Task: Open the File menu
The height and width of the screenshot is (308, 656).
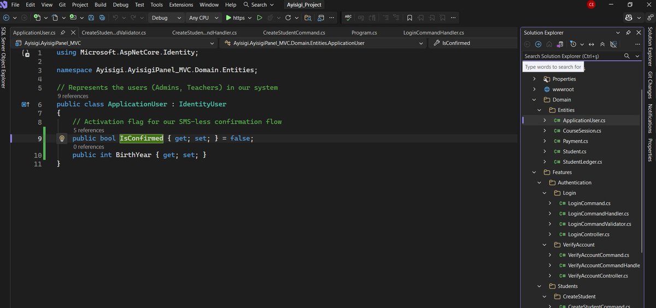Action: pyautogui.click(x=15, y=4)
